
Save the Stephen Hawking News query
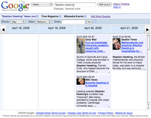pos(34,16)
